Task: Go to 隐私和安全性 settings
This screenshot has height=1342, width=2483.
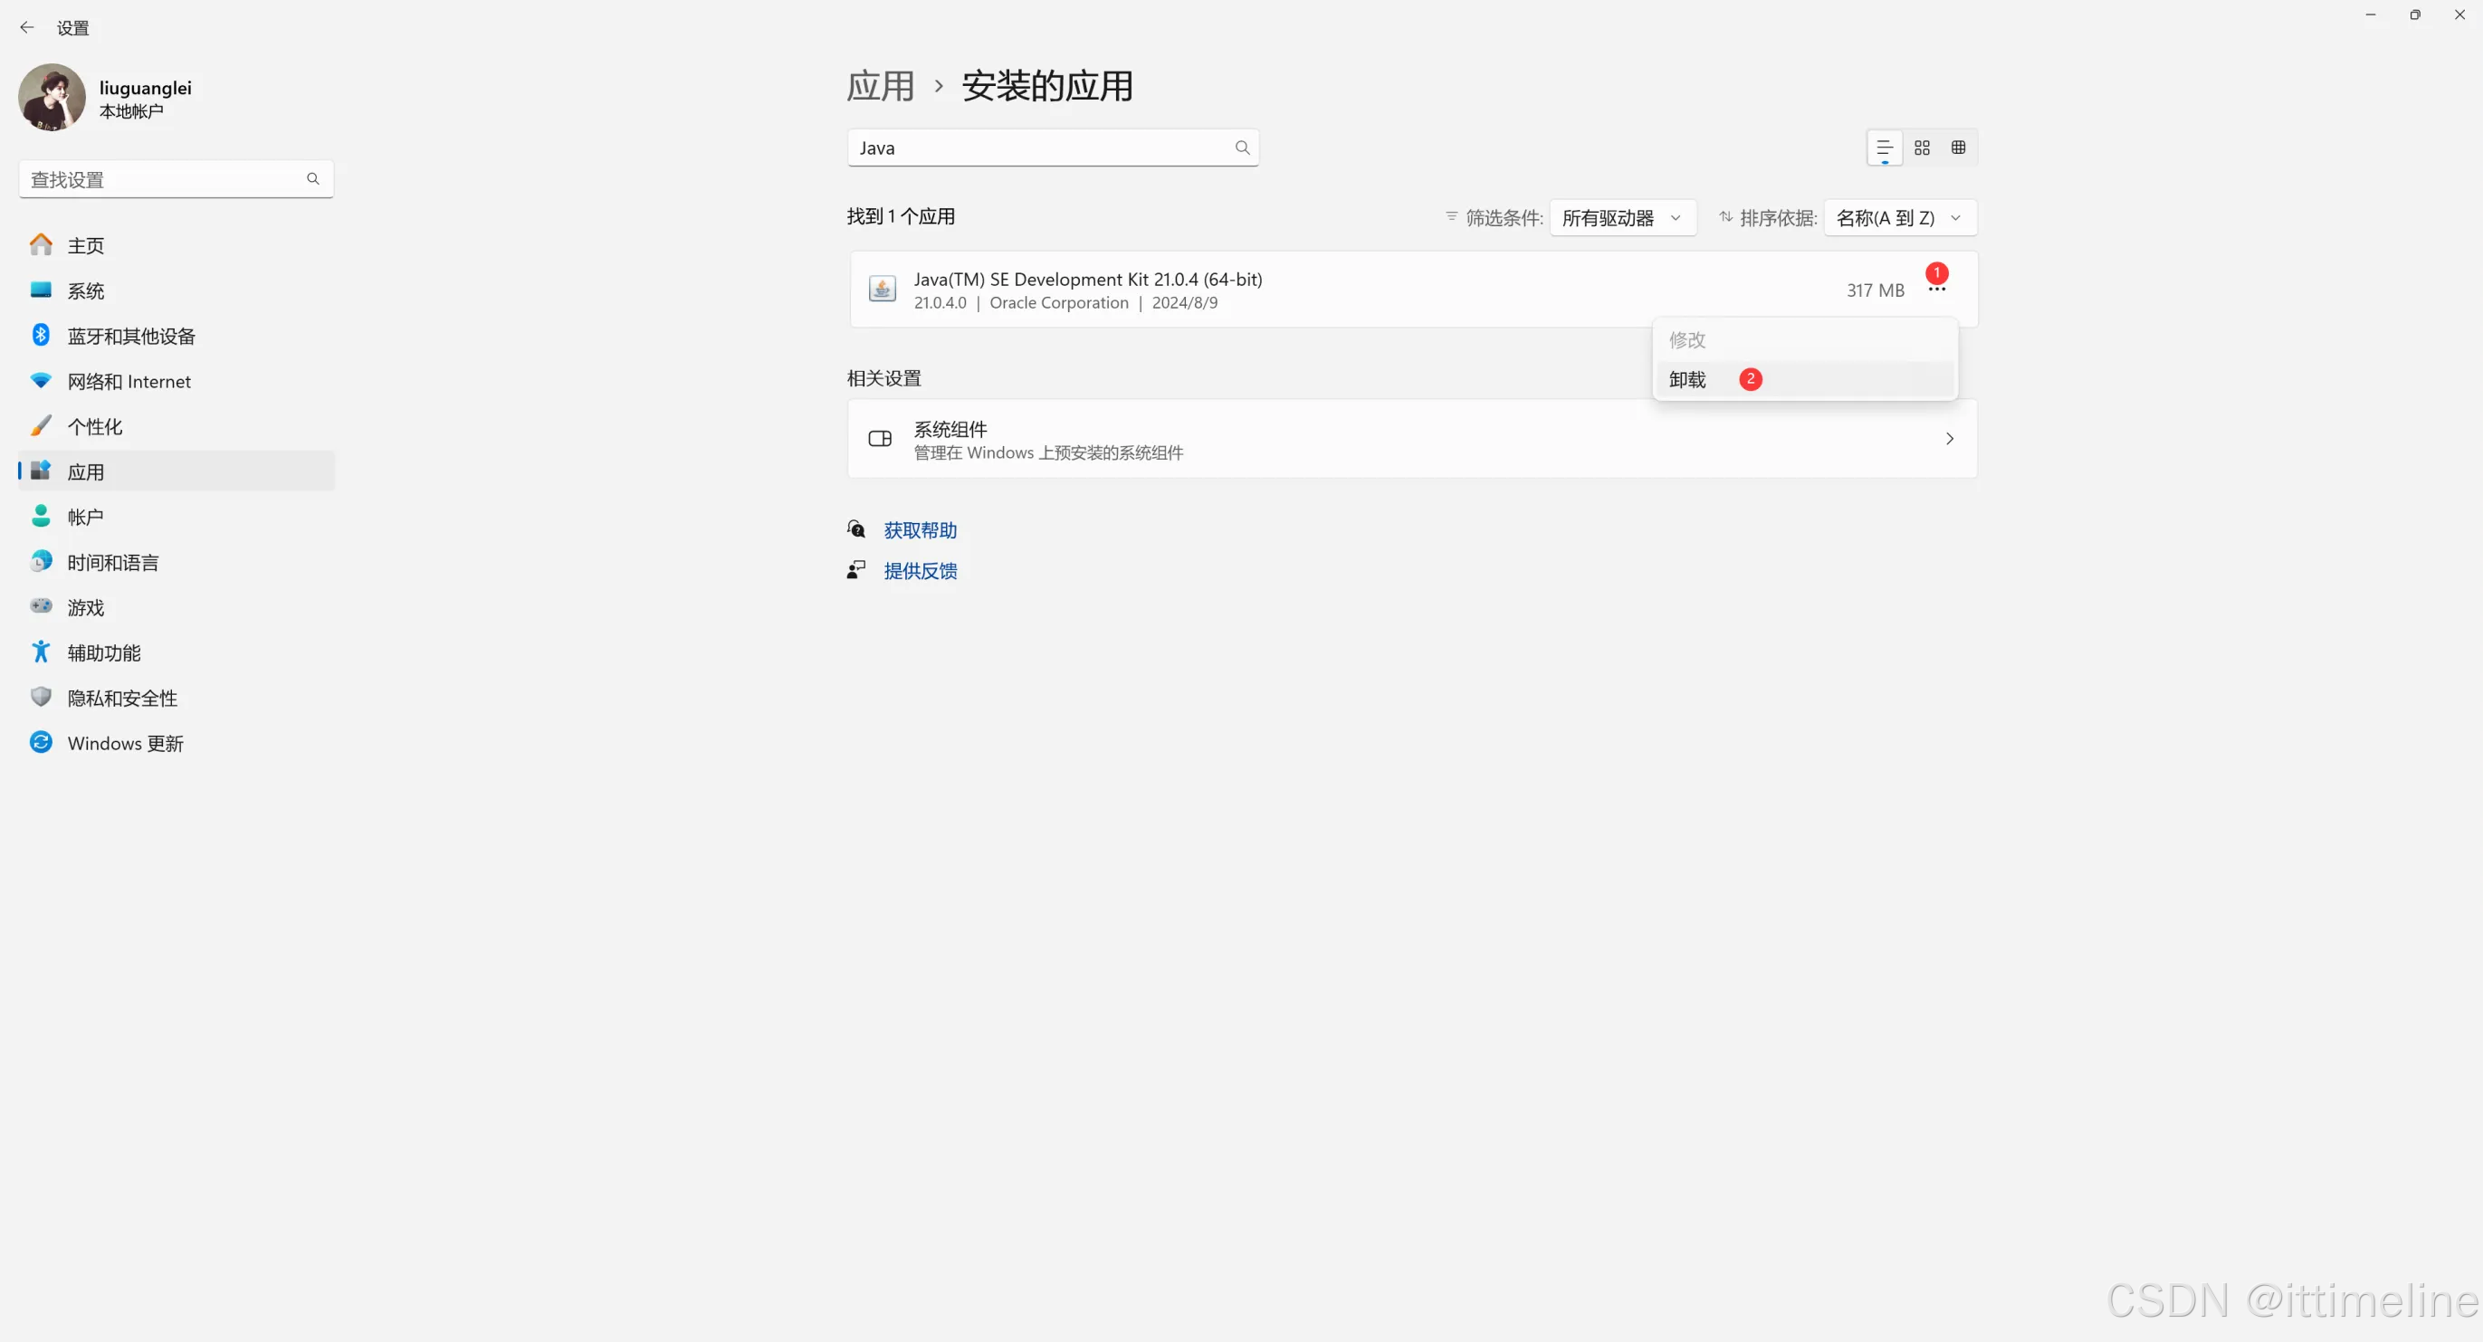Action: coord(122,699)
